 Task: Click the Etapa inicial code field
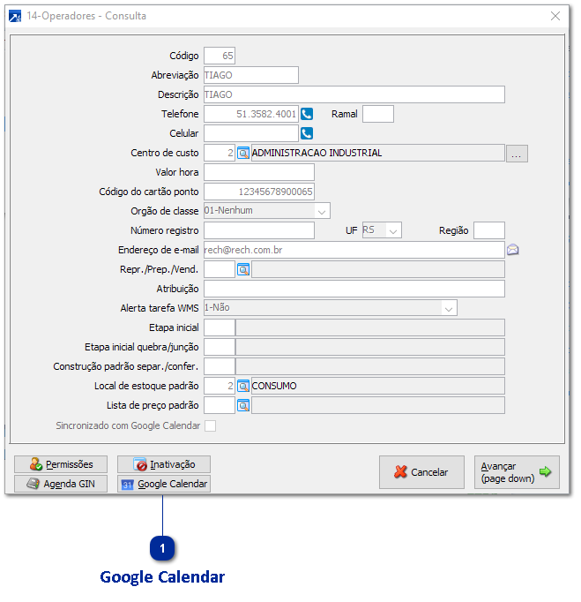[x=220, y=327]
